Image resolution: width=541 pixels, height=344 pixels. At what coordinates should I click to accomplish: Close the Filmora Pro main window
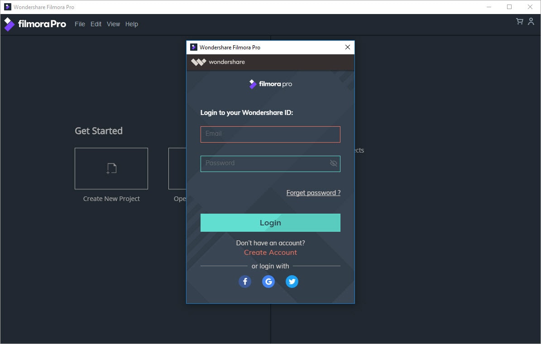click(530, 7)
